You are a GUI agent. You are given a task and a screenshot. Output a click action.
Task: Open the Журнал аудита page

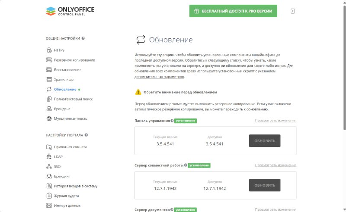click(x=67, y=196)
